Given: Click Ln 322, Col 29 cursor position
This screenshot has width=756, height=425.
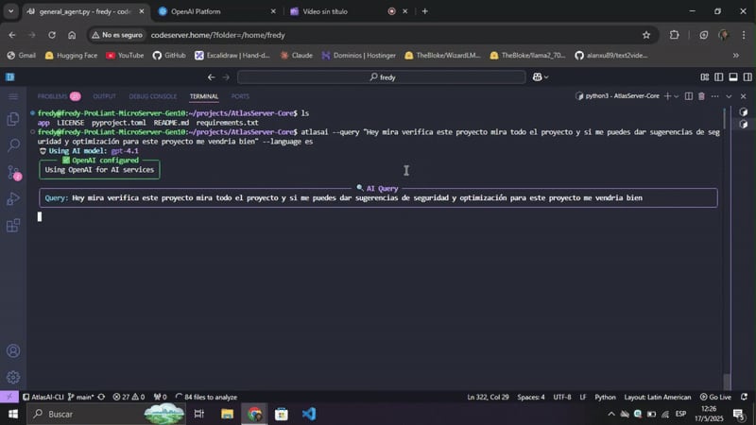Looking at the screenshot, I should pyautogui.click(x=488, y=397).
